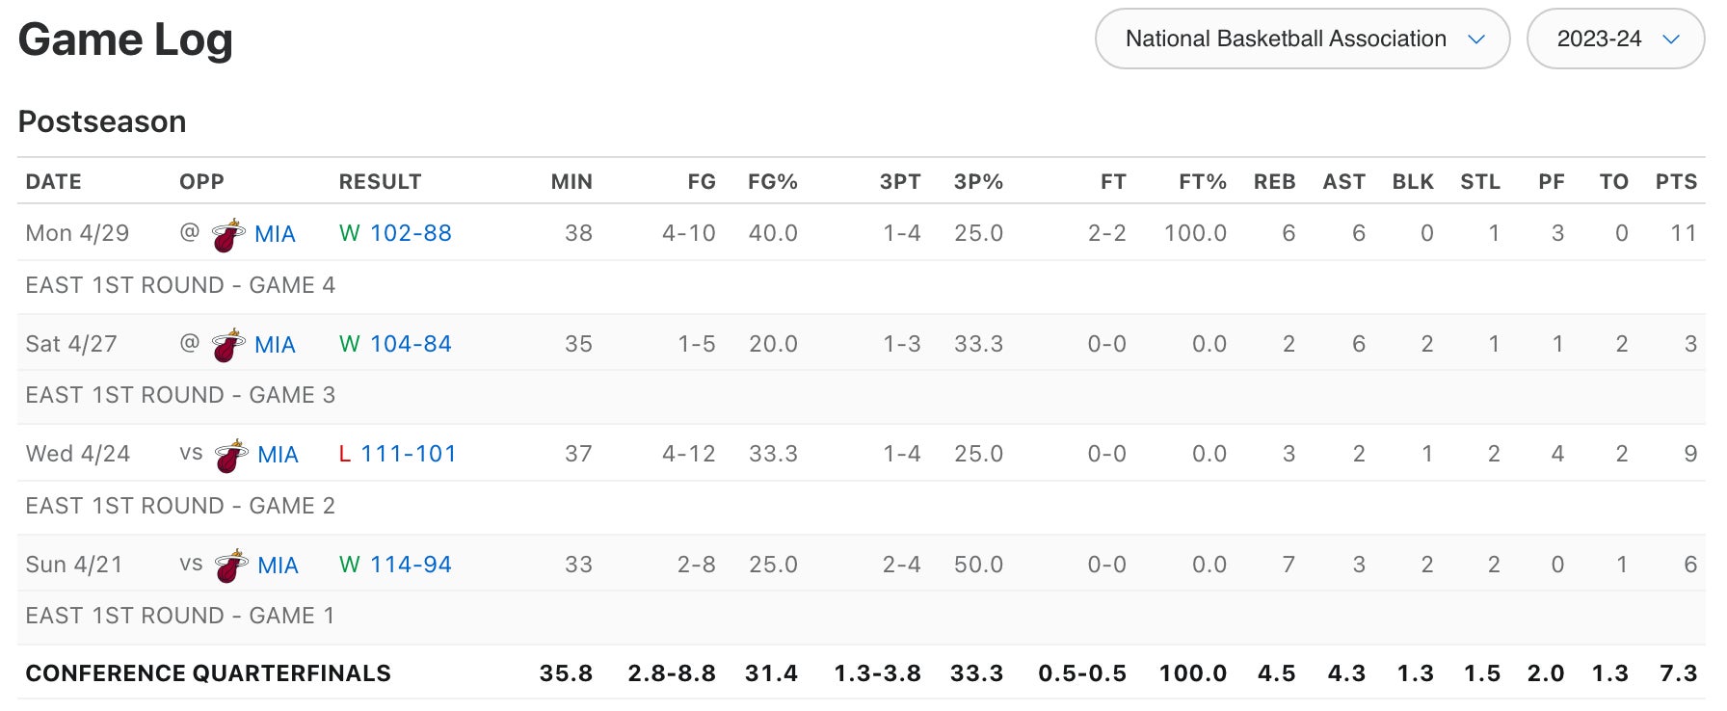Click the chevron beside National Basketball Association
This screenshot has height=711, width=1727.
pos(1475,39)
